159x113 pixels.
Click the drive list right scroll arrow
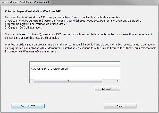pyautogui.click(x=118, y=81)
